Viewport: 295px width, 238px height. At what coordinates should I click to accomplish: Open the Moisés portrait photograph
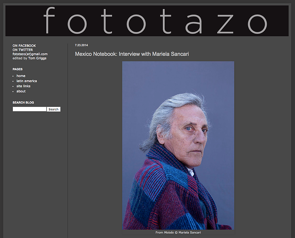coord(178,145)
